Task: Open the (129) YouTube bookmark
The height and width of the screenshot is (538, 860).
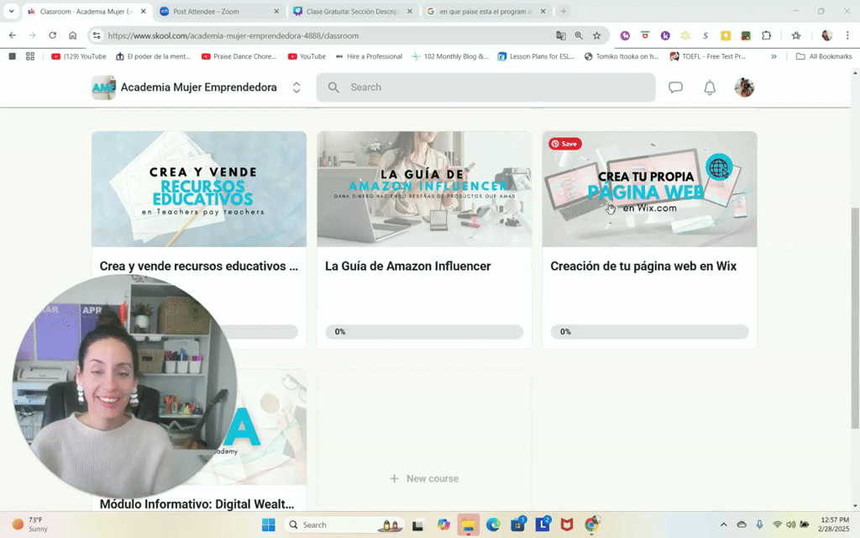Action: tap(78, 56)
